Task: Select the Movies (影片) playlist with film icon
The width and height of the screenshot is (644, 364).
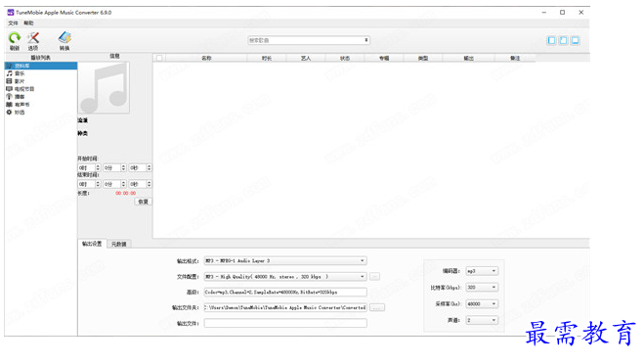Action: (x=9, y=81)
